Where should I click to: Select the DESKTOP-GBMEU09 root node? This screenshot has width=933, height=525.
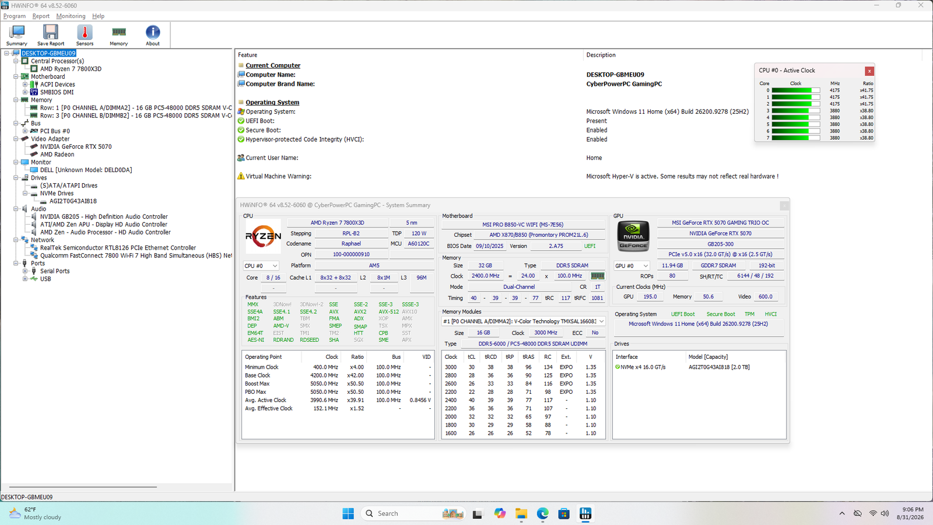tap(48, 53)
